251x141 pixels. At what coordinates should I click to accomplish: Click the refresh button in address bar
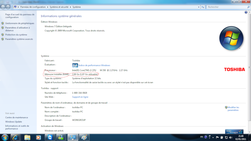click(203, 7)
